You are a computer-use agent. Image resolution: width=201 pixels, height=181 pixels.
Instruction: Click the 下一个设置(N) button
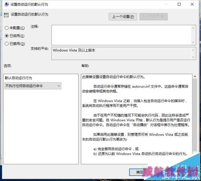pyautogui.click(x=154, y=17)
